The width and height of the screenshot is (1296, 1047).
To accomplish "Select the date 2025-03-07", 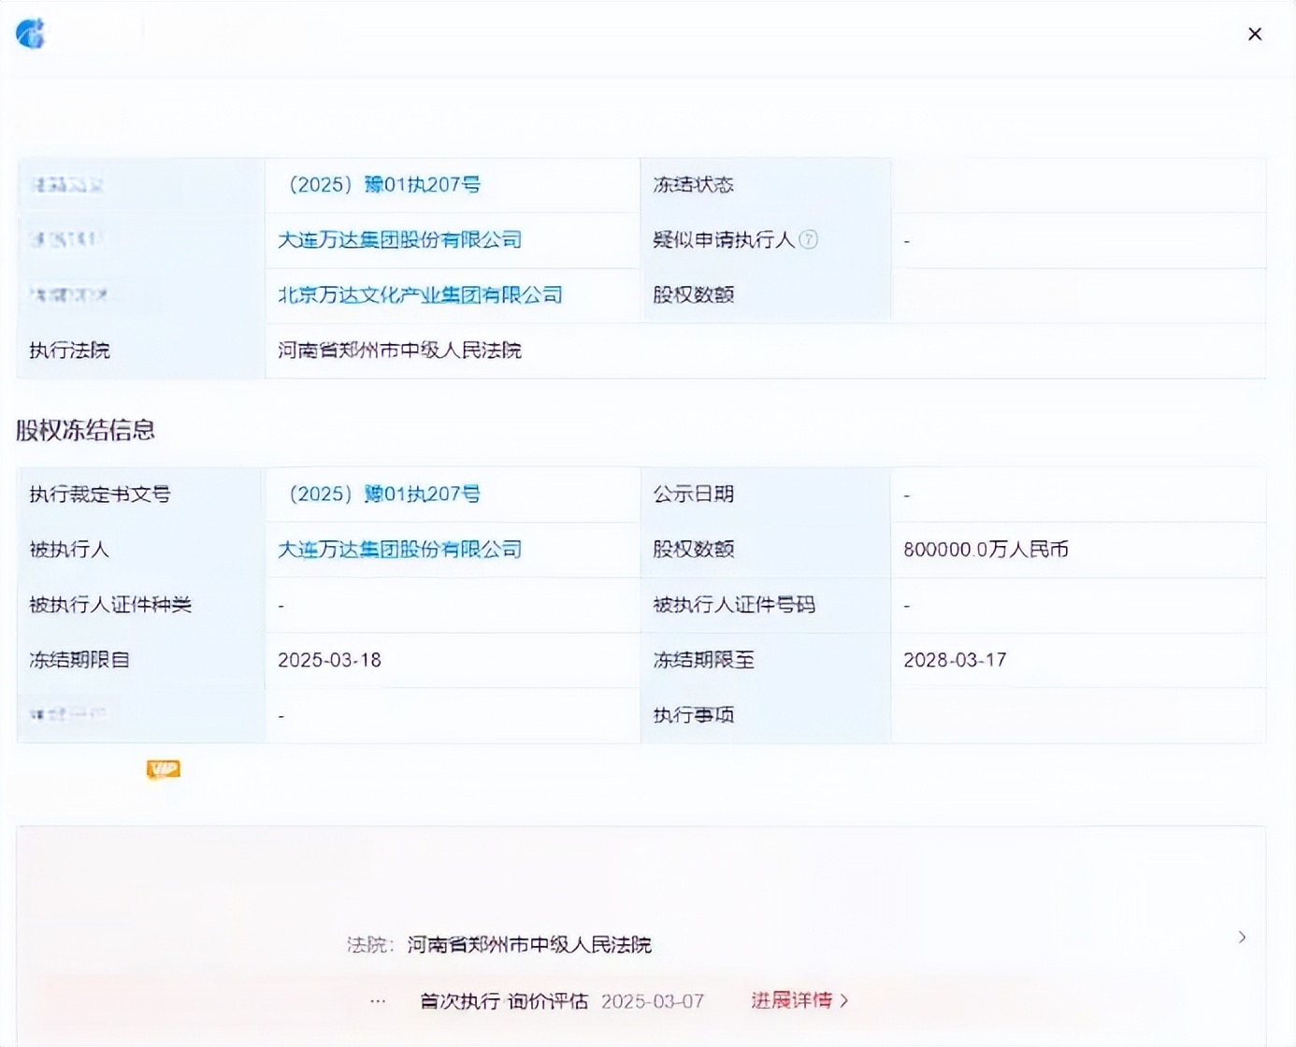I will click(653, 1001).
